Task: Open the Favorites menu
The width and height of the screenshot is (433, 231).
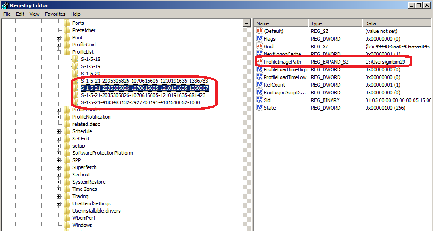Action: click(x=55, y=14)
